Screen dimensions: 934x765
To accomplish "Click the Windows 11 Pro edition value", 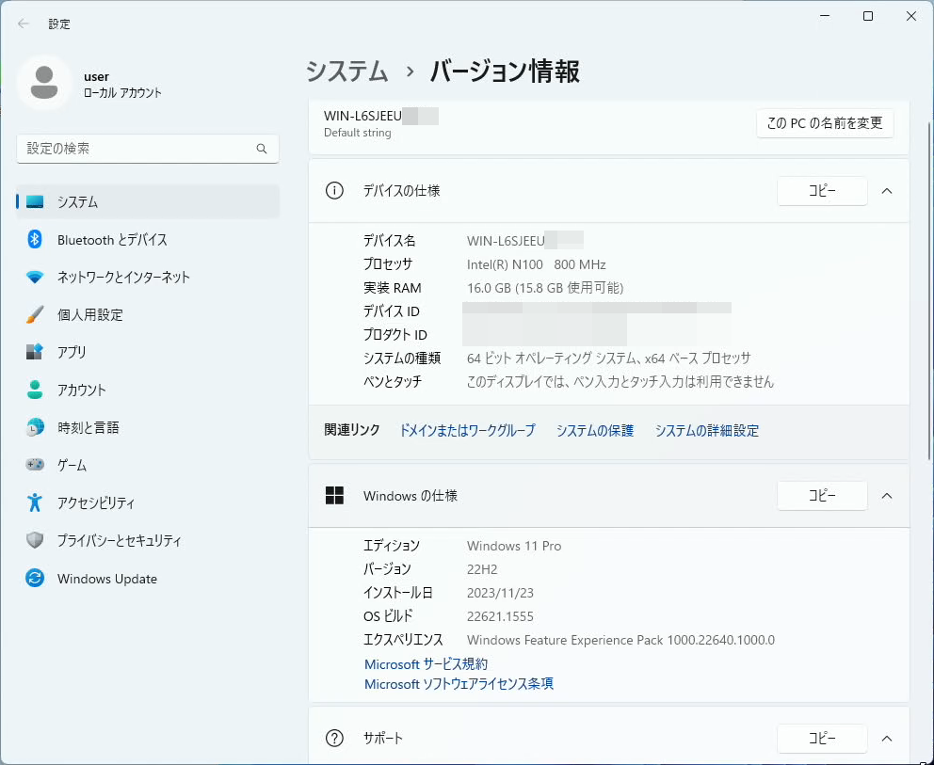I will pos(514,546).
